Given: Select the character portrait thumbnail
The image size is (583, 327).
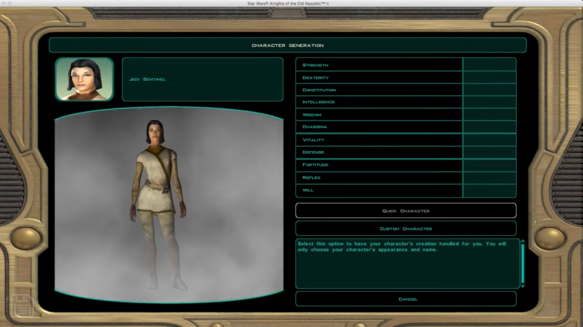Looking at the screenshot, I should (84, 79).
